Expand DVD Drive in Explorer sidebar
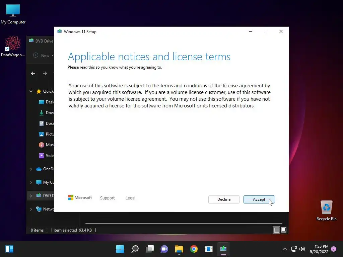343x257 pixels. pyautogui.click(x=31, y=195)
